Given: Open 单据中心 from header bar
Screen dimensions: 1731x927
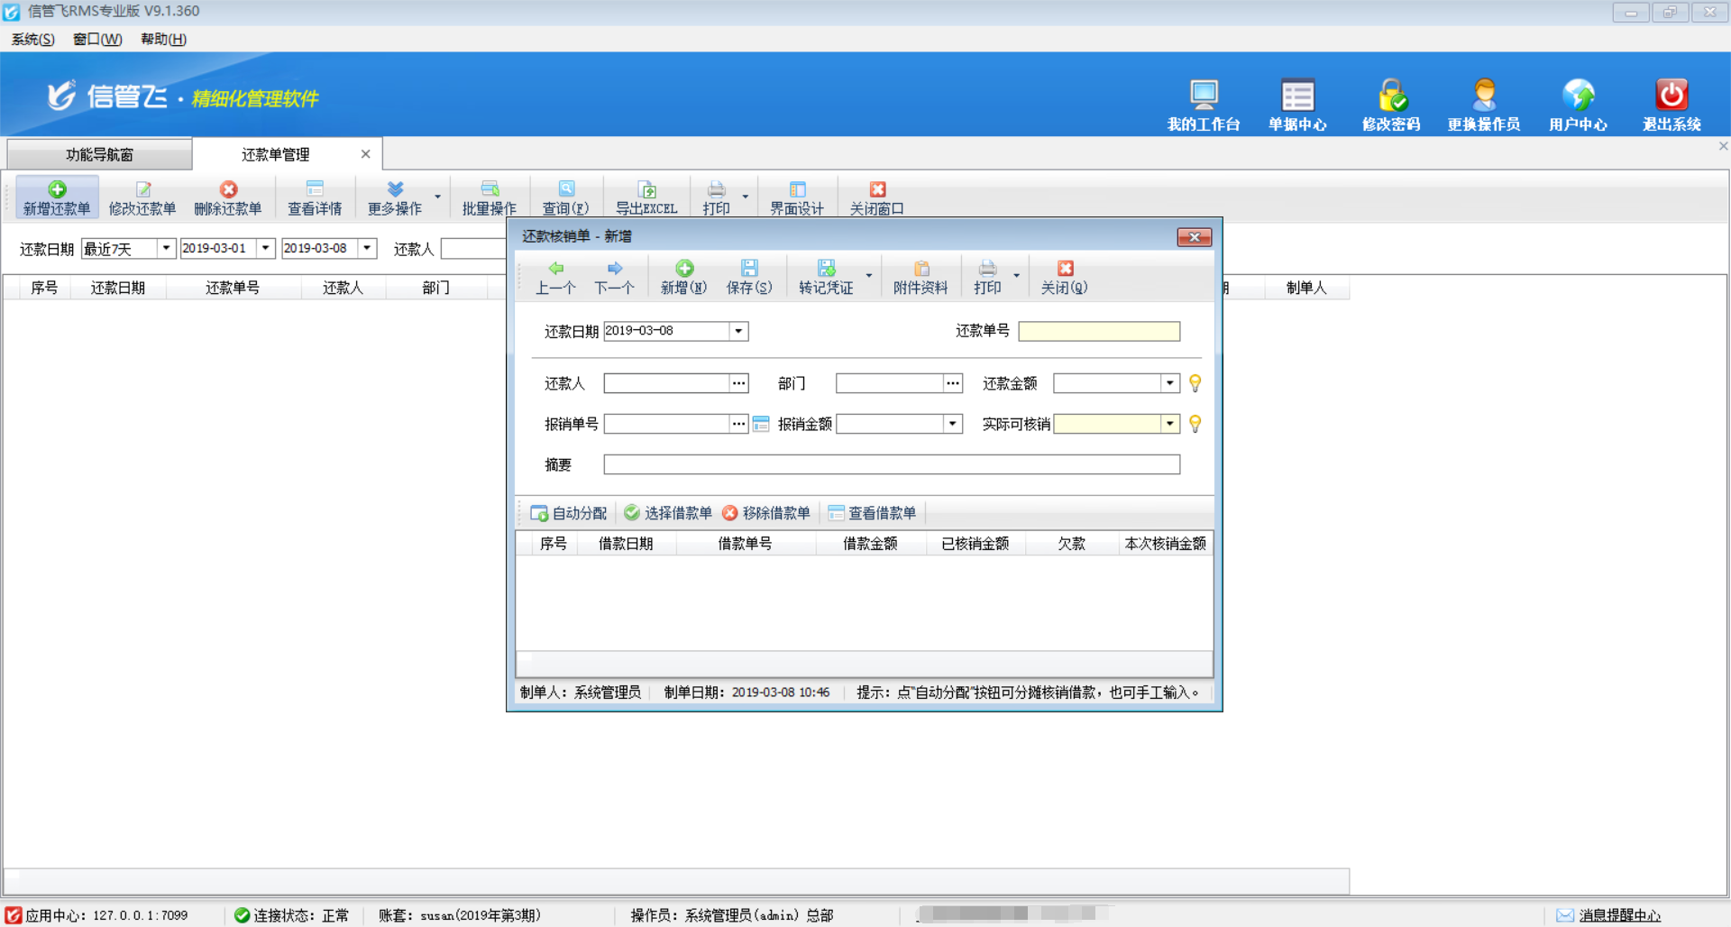Looking at the screenshot, I should 1297,96.
